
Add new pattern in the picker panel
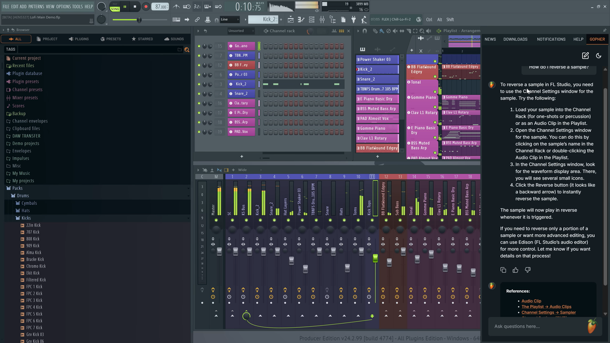[377, 157]
